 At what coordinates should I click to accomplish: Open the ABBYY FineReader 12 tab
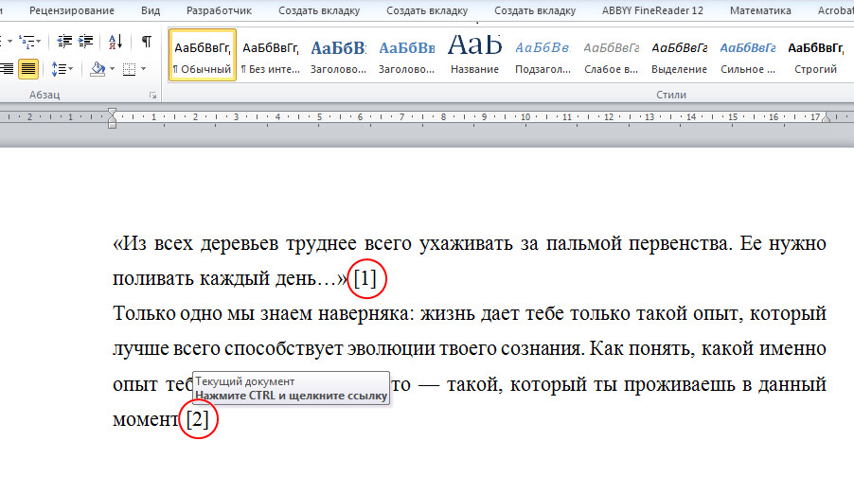click(652, 10)
